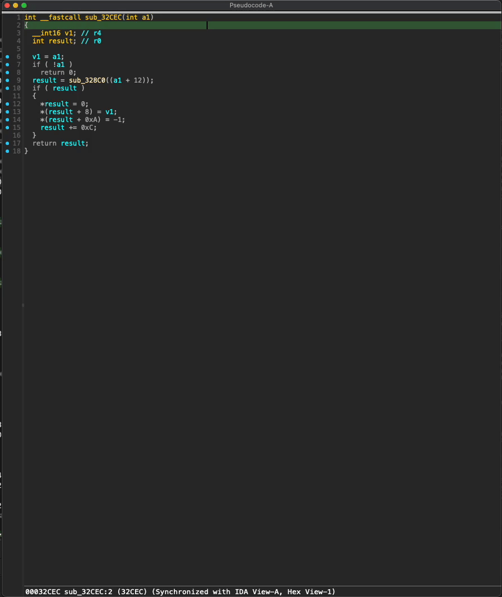Click the 0xC constant on line 15
Screen dimensions: 502x597
pyautogui.click(x=87, y=128)
